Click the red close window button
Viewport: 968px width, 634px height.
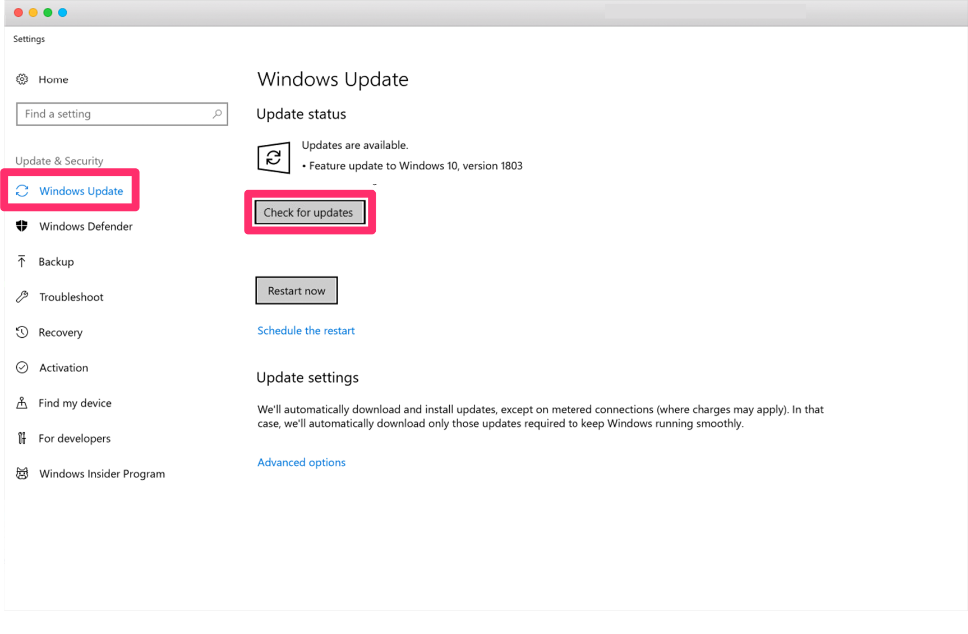point(19,12)
